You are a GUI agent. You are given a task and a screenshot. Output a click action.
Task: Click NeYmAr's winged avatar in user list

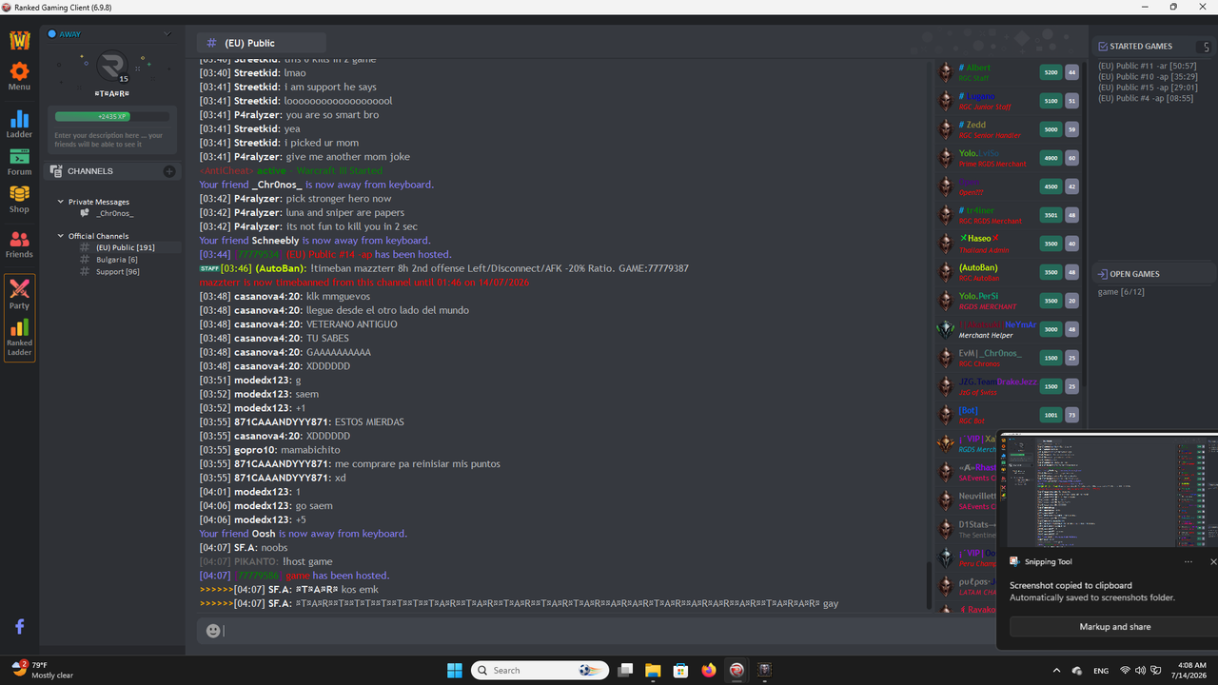pos(946,329)
